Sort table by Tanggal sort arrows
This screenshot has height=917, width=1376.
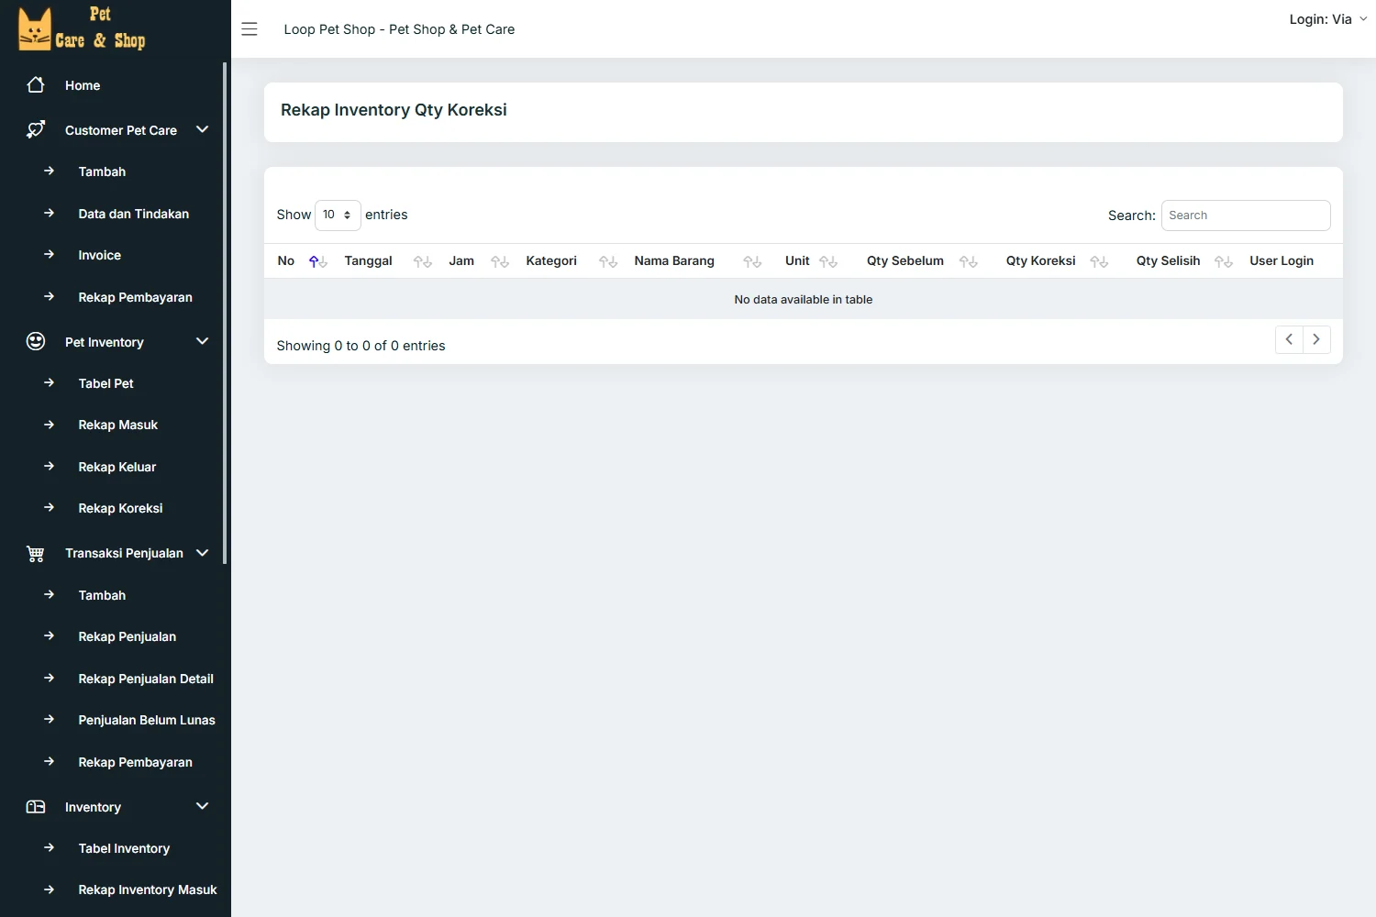tap(423, 262)
